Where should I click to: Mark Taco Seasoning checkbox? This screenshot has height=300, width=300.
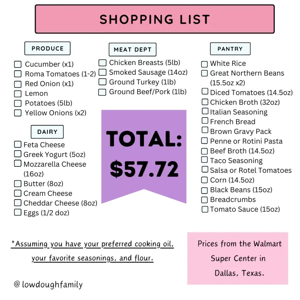[x=205, y=160]
